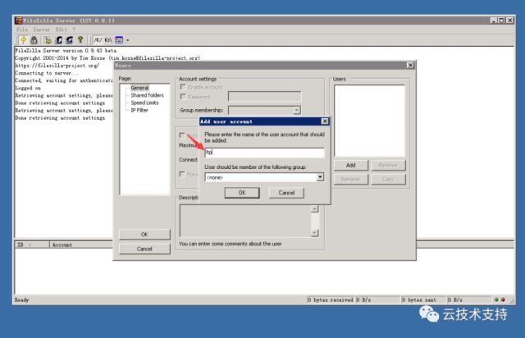Click the Description text area in Users dialog
Image resolution: width=525 pixels, height=338 pixels.
click(245, 221)
